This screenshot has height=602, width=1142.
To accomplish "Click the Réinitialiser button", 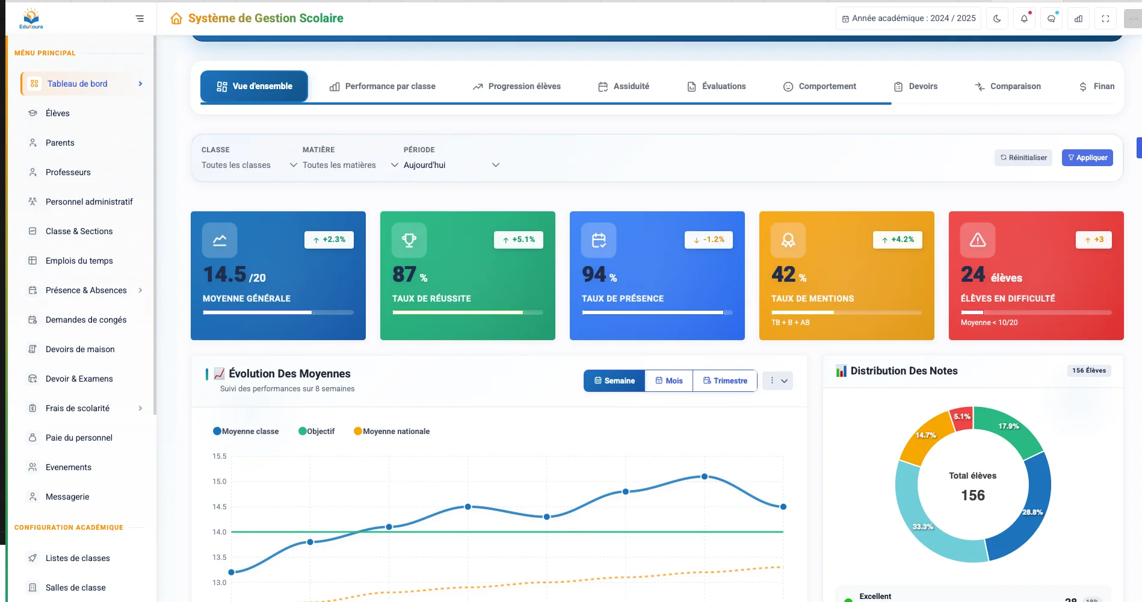I will (1023, 158).
